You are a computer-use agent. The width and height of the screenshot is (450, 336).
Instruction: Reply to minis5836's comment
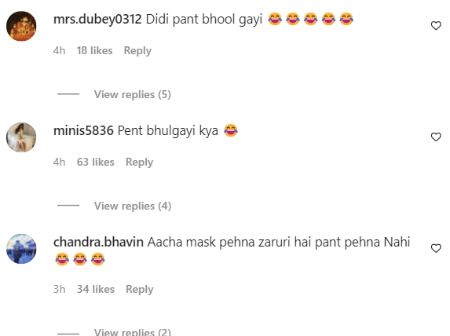point(139,163)
